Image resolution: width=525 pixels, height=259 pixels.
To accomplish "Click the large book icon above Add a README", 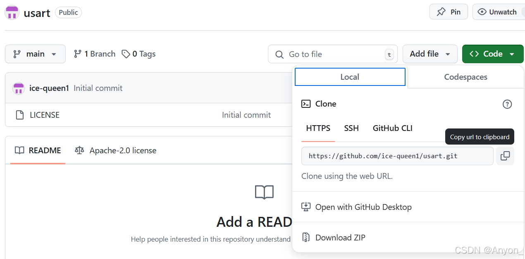I will (x=264, y=192).
